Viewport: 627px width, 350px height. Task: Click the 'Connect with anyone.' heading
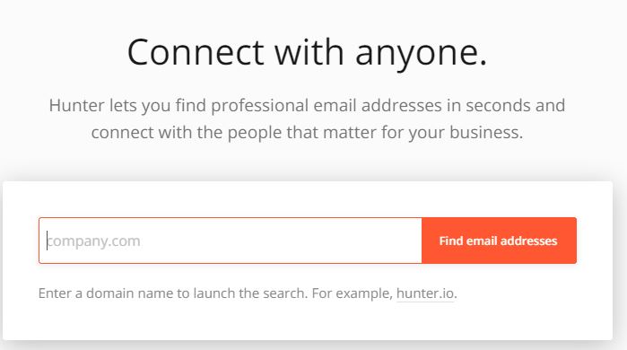coord(307,52)
